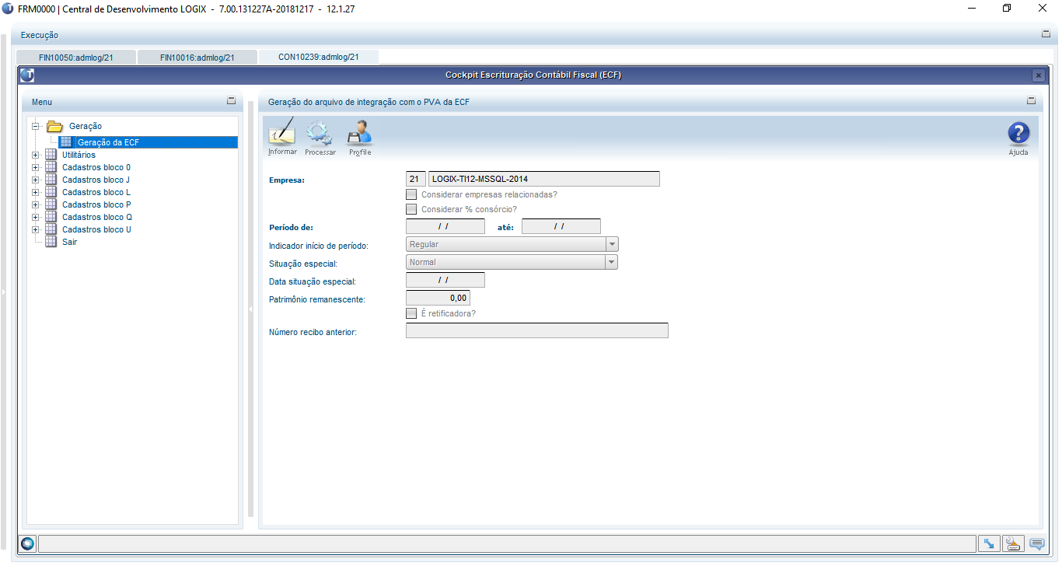Click the grid icon beside Cadastros bloco J
This screenshot has width=1062, height=566.
[51, 180]
